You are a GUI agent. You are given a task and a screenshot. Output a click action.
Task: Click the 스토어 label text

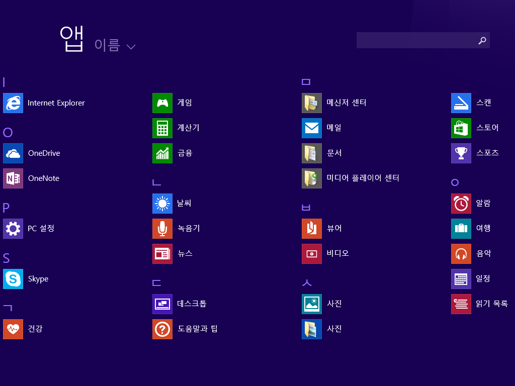point(487,128)
